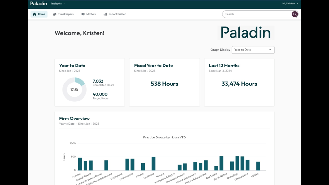The image size is (329, 185).
Task: Click the light blue donut chart segment
Action: [80, 81]
